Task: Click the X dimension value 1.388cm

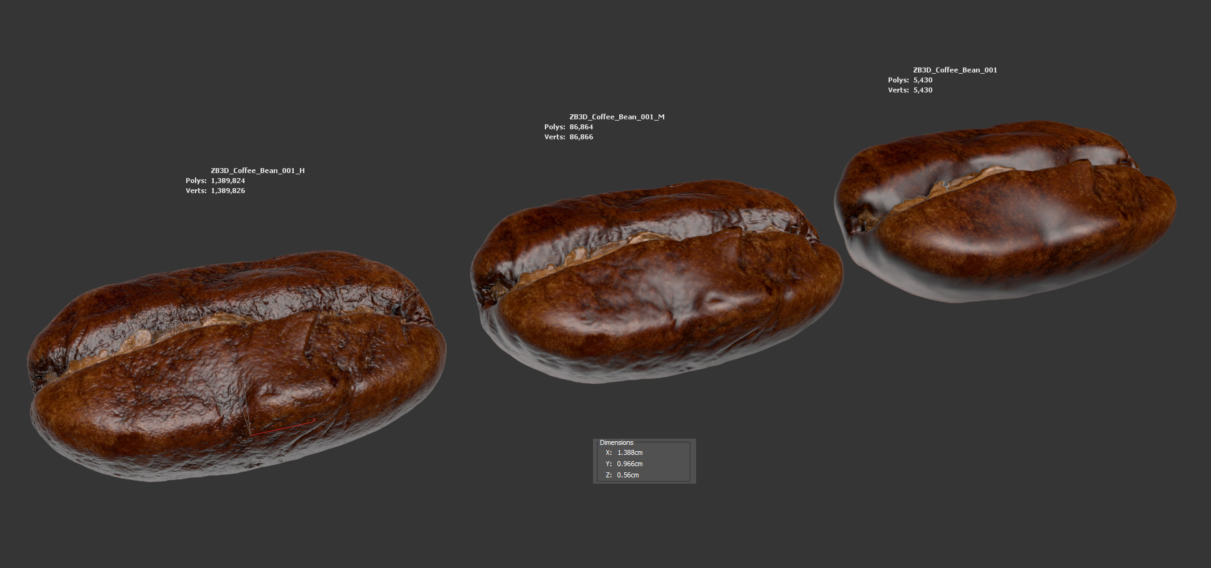Action: click(629, 452)
